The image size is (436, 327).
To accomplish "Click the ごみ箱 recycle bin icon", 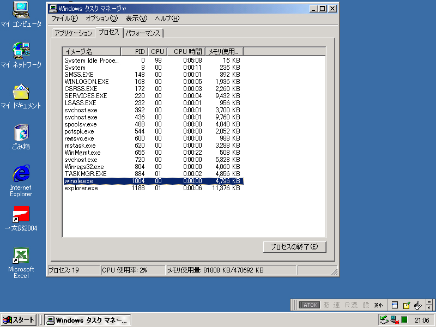I will [21, 133].
